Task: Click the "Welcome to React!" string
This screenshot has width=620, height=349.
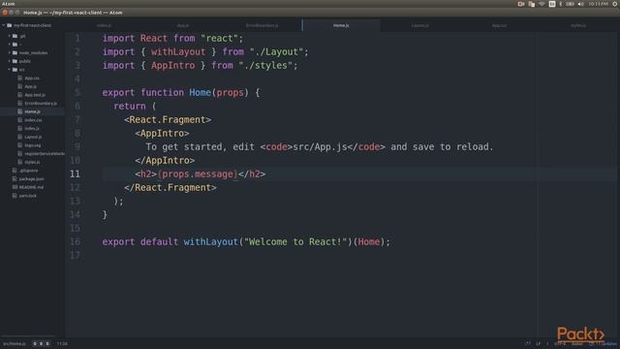Action: [x=295, y=241]
